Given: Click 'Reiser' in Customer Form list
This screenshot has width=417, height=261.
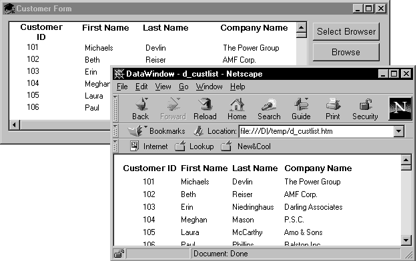Looking at the screenshot, I should (x=155, y=60).
